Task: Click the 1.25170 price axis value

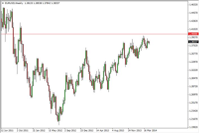Action: [x=193, y=103]
